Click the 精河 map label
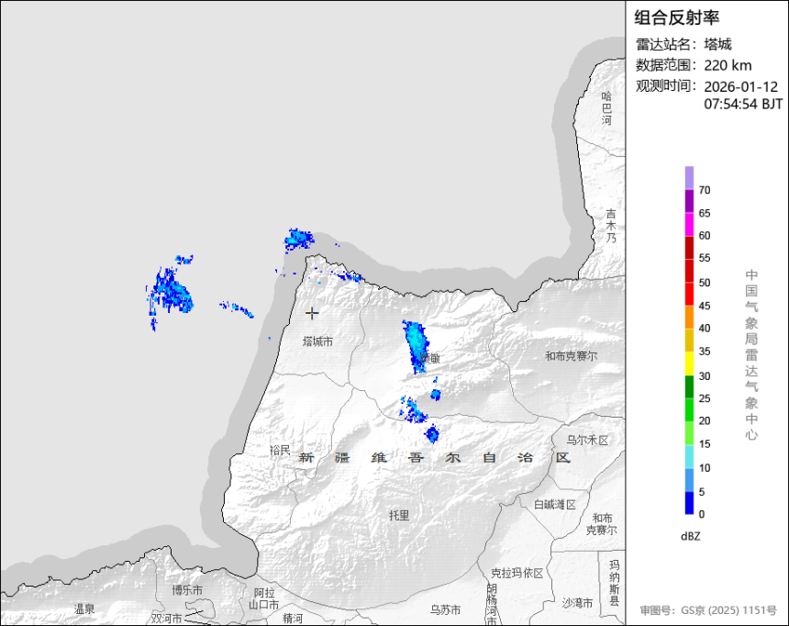This screenshot has height=626, width=789. tap(293, 618)
